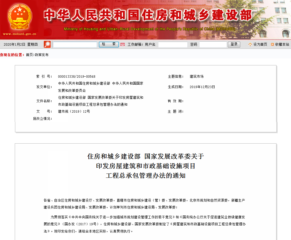Click the 文件名称 label

(x=44, y=101)
